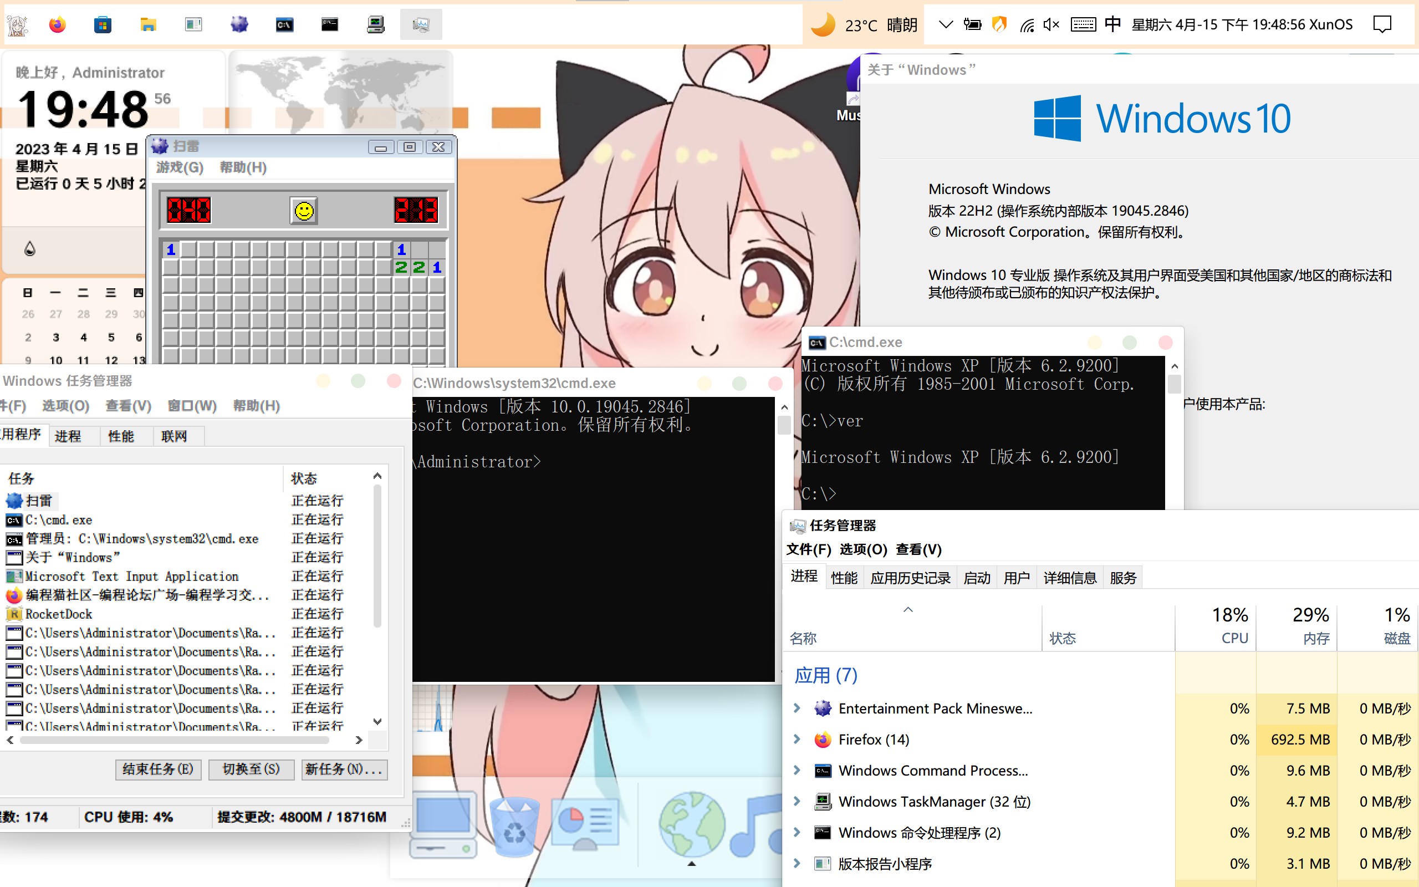Open 帮助(H) menu in Minesweeper
Image resolution: width=1419 pixels, height=887 pixels.
coord(243,168)
